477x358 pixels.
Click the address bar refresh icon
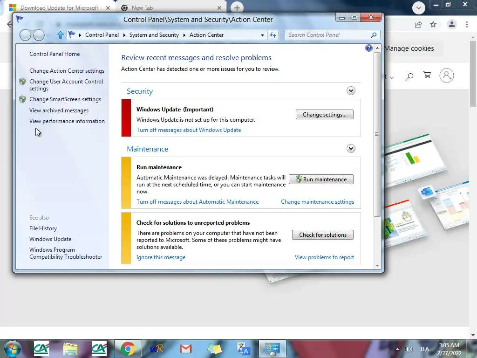(x=273, y=35)
